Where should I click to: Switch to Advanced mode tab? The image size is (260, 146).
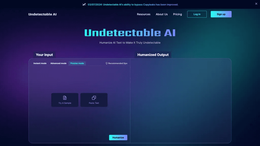[58, 63]
